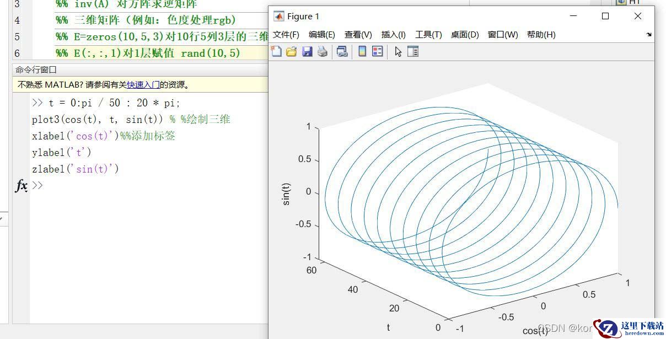666x339 pixels.
Task: Save the figure with the floppy disk icon
Action: tap(307, 52)
